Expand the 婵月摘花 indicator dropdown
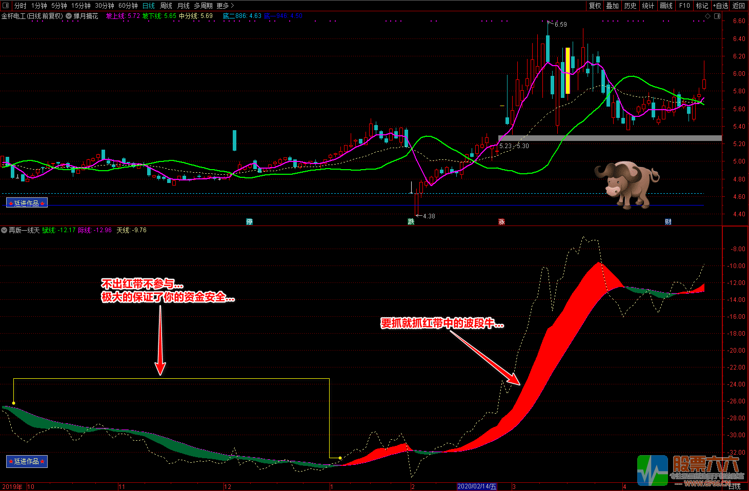 tap(69, 16)
